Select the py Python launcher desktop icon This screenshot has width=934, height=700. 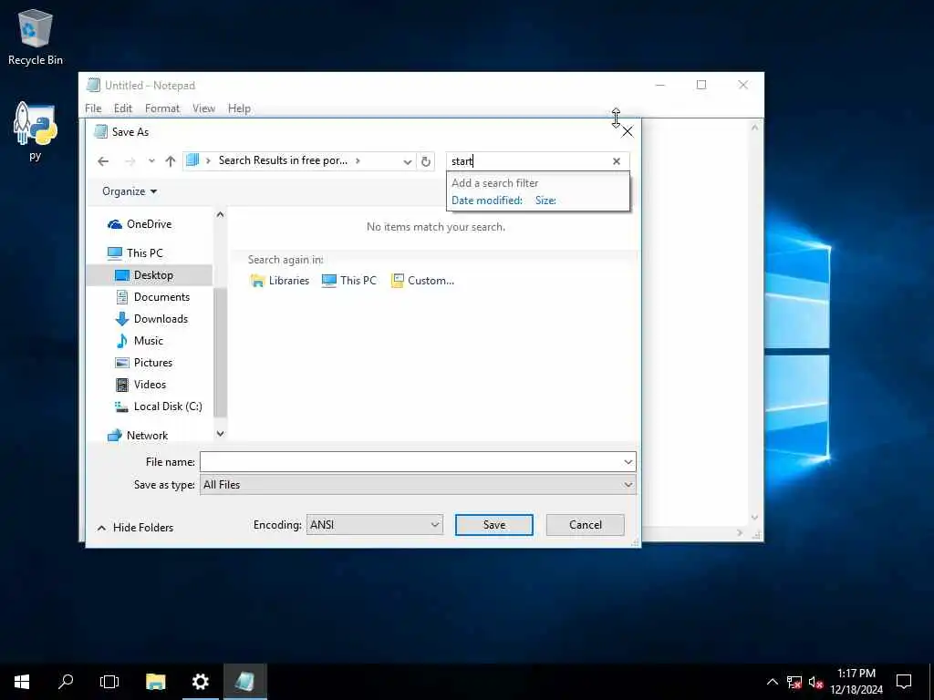[36, 131]
